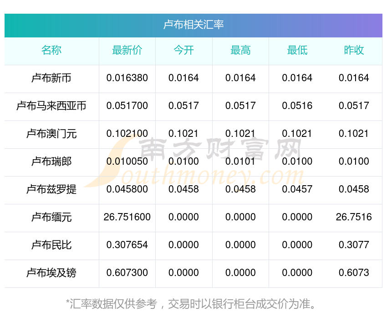Click the 卢布兹罗提 row name
This screenshot has width=387, height=318.
tap(51, 189)
